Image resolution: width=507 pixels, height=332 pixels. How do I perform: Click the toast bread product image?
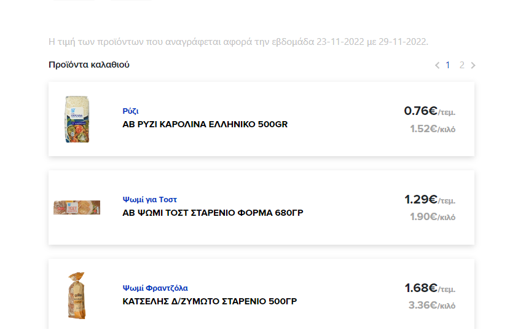pyautogui.click(x=77, y=207)
